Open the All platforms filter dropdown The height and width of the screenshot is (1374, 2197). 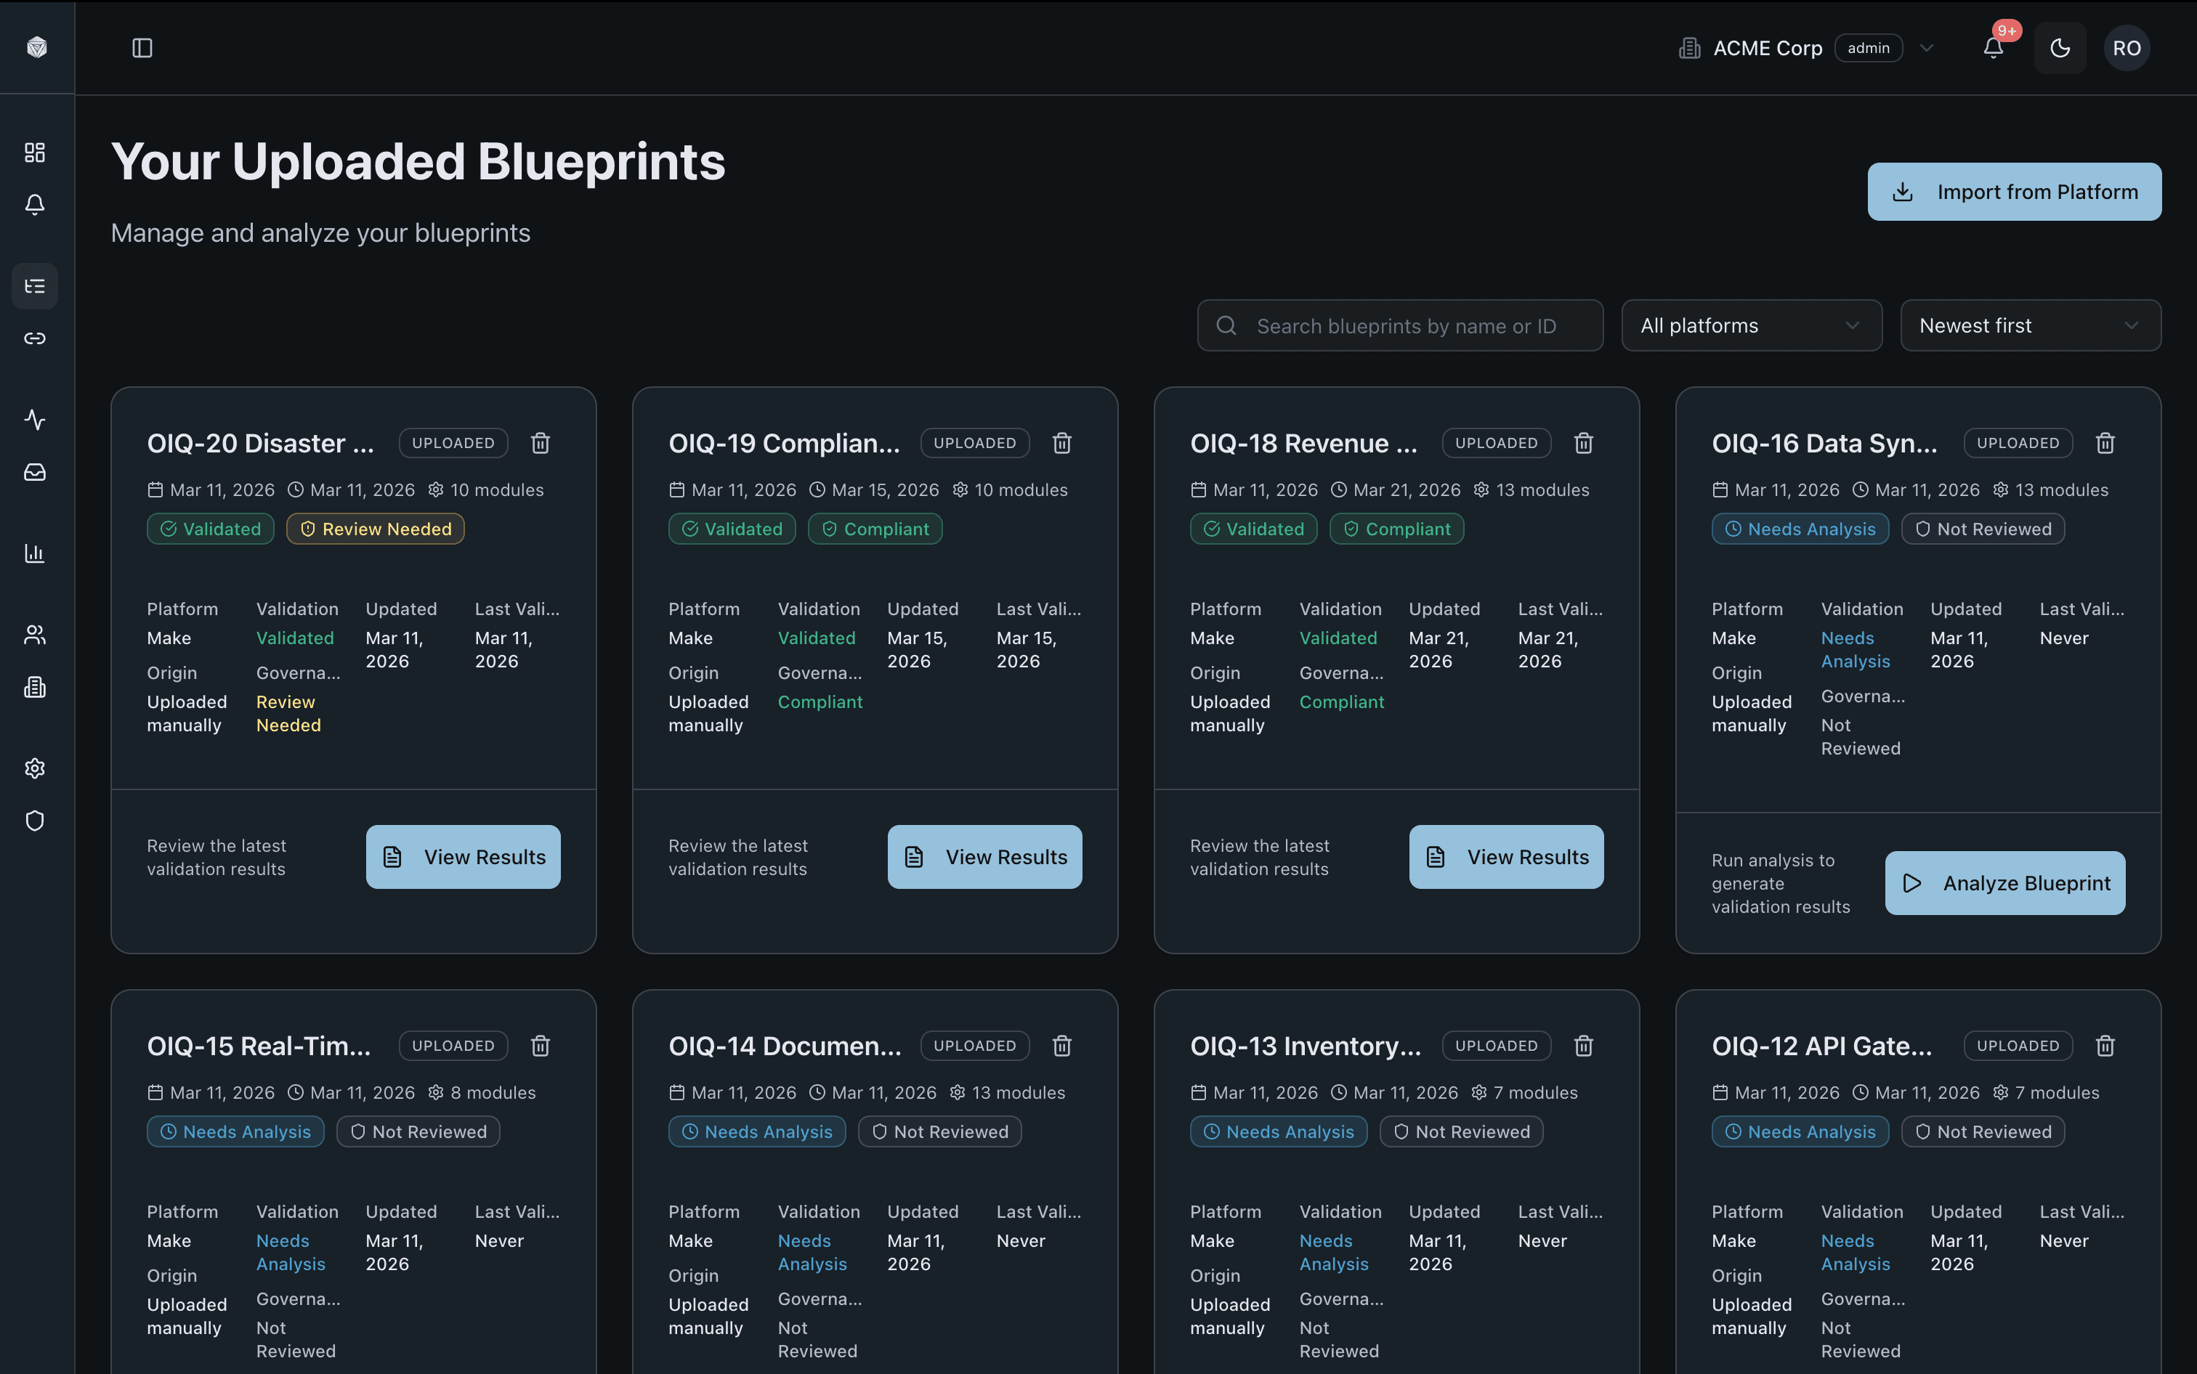point(1751,325)
